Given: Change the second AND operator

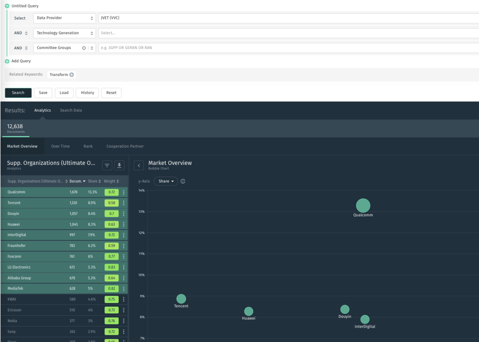Looking at the screenshot, I should 21,48.
